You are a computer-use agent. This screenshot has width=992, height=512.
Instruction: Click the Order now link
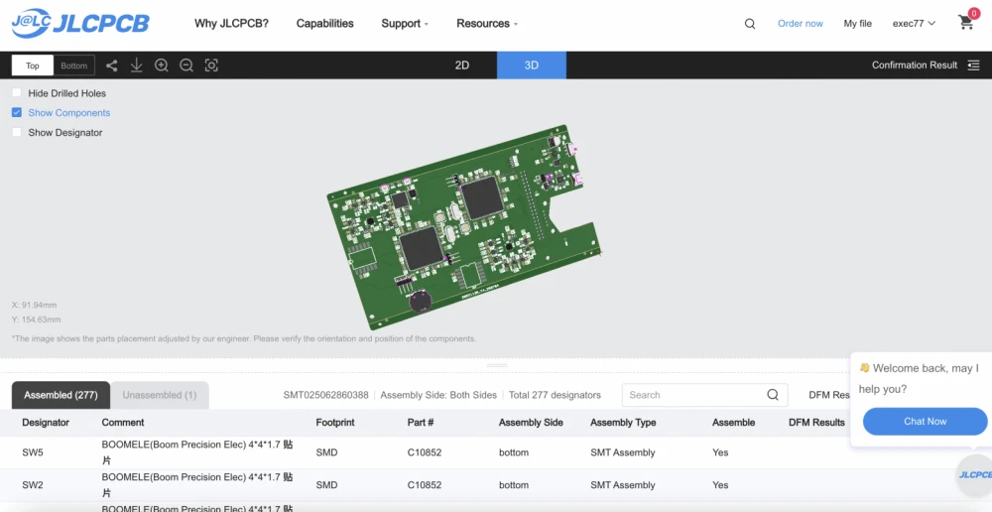click(x=800, y=24)
